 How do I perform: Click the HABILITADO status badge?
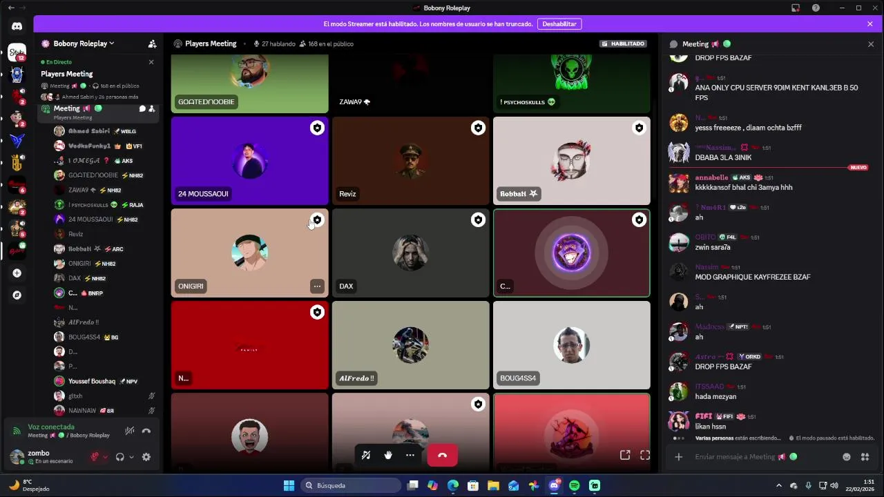[x=623, y=43]
